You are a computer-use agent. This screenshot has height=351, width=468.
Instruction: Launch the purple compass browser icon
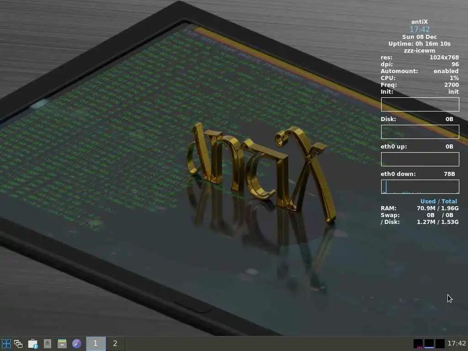click(77, 344)
